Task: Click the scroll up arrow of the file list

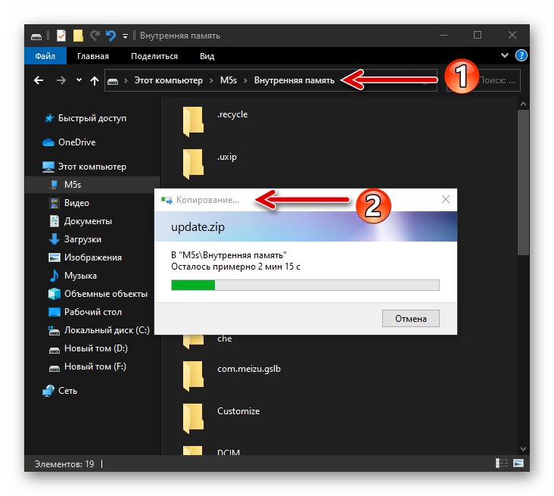Action: [523, 104]
